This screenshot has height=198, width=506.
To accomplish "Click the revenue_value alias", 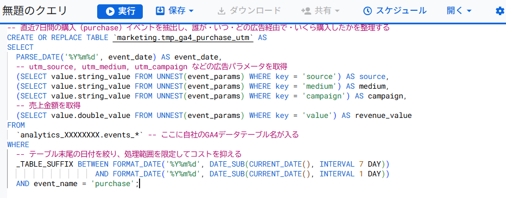I will point(383,115).
